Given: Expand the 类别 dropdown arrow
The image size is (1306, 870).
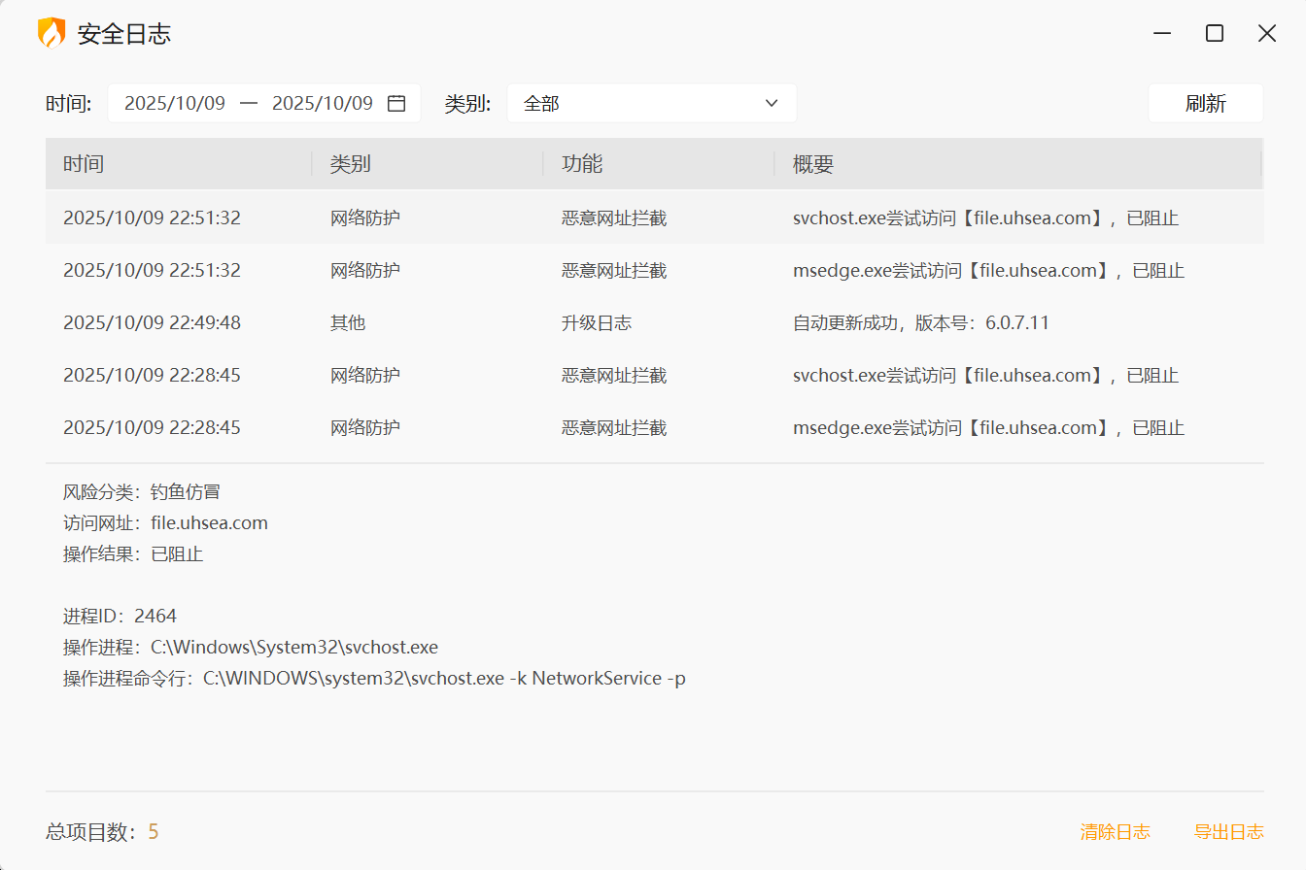Looking at the screenshot, I should point(772,103).
